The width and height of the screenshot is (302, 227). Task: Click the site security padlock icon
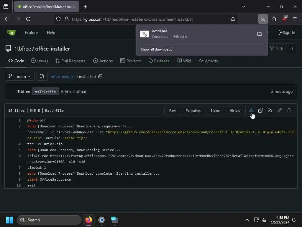67,19
